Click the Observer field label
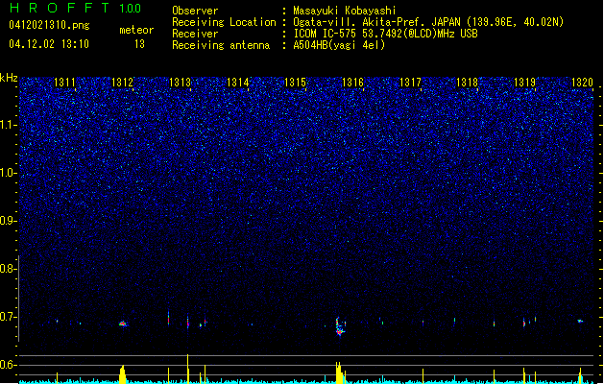 (195, 11)
